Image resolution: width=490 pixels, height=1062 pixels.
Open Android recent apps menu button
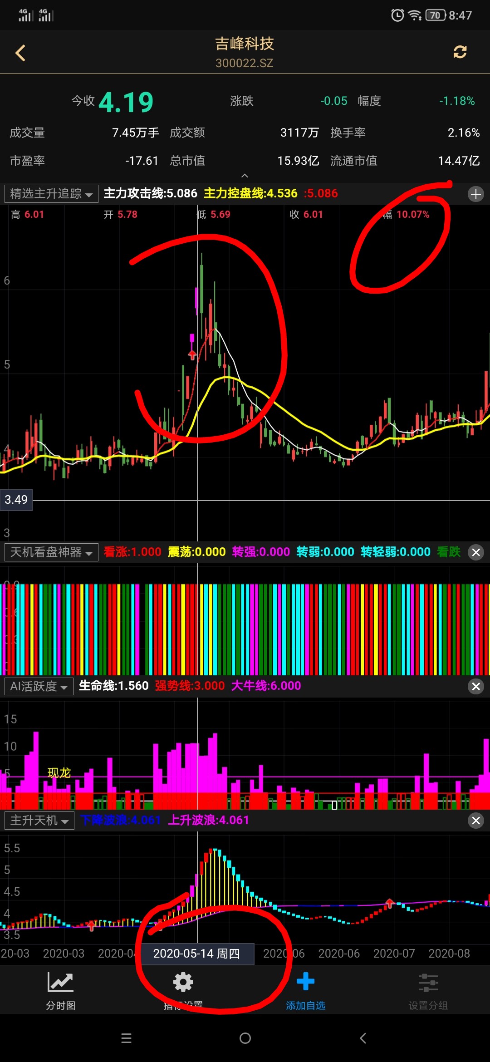[x=127, y=1038]
